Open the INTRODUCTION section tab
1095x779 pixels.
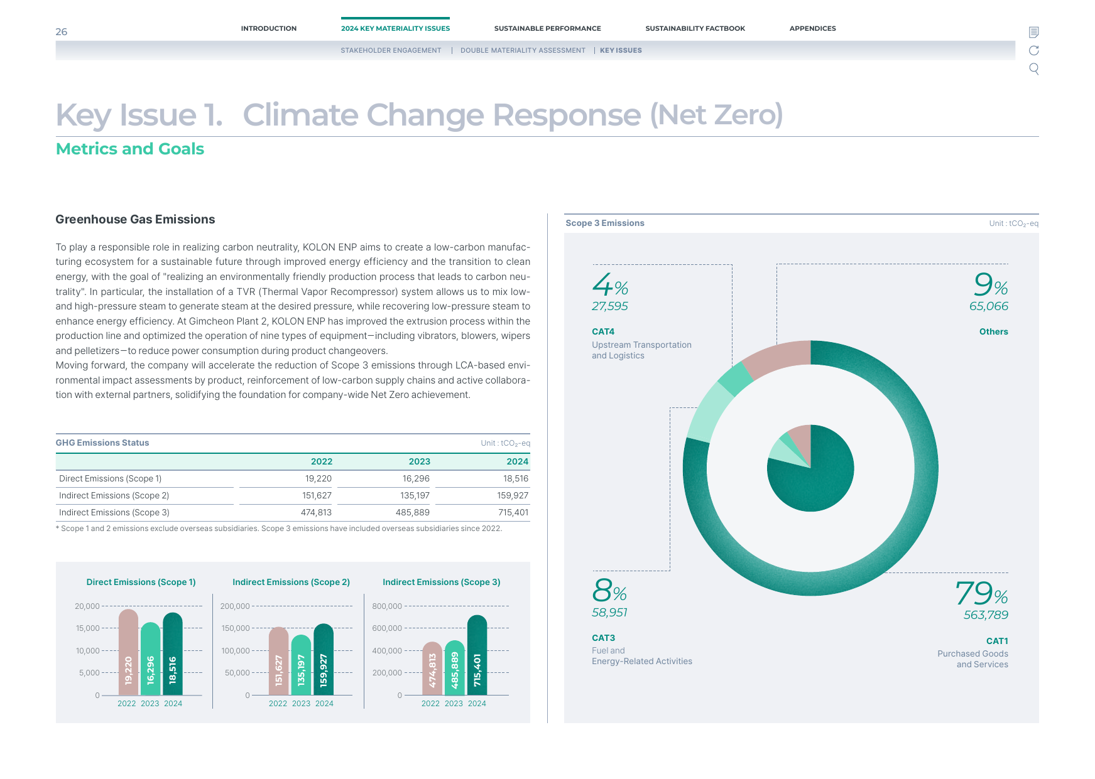click(269, 28)
